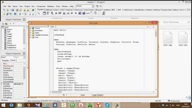Open the Project menu
This screenshot has width=192, height=108.
27,6
